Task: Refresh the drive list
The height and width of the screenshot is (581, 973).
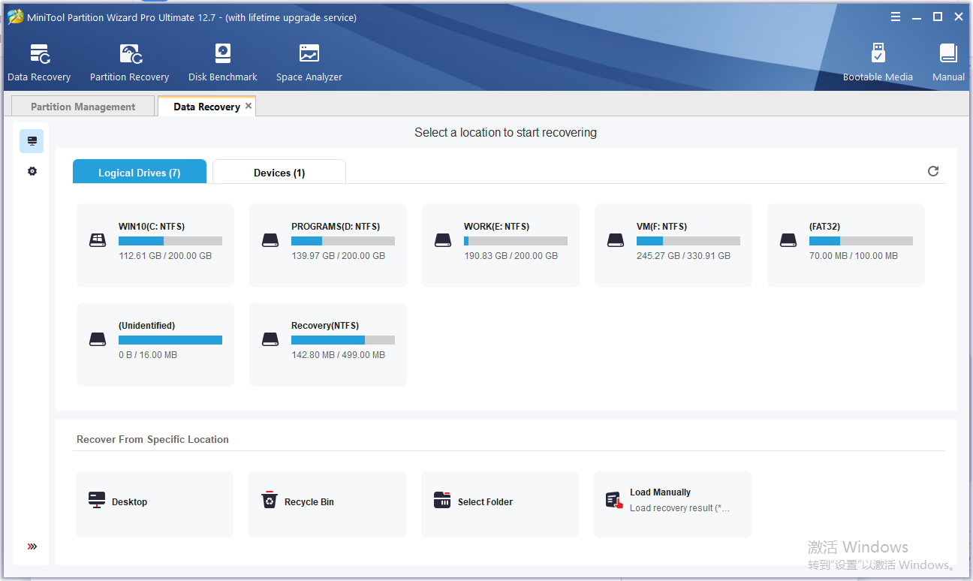Action: click(933, 171)
